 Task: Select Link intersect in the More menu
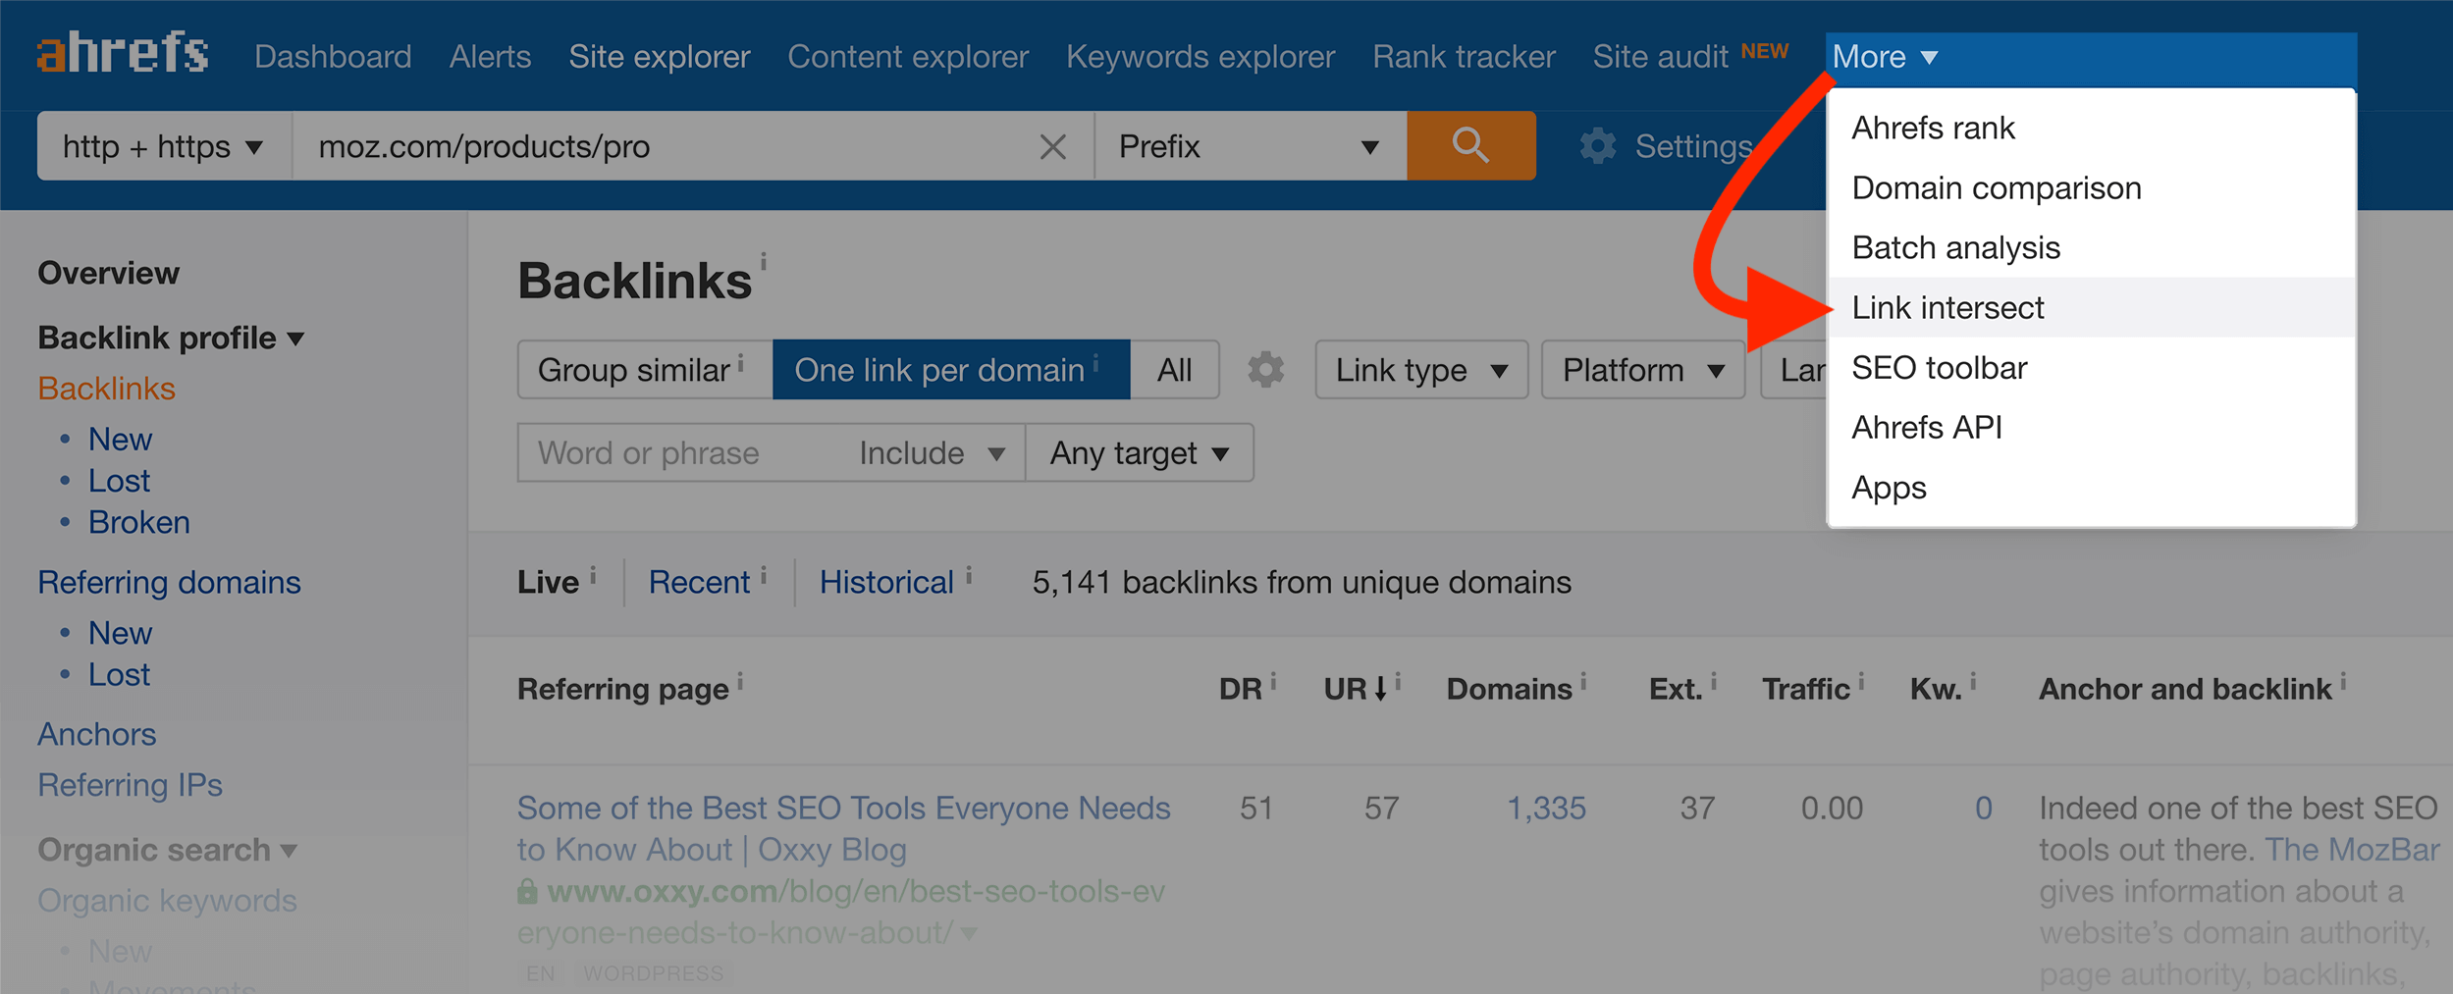point(2091,308)
